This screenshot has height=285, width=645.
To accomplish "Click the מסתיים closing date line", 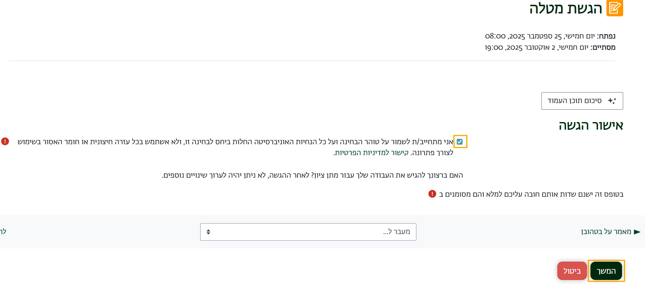I will [x=550, y=47].
